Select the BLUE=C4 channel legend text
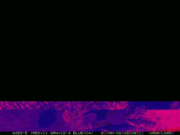 tap(82, 133)
